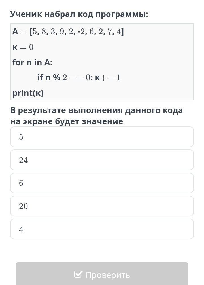Click the checkmark icon beside Проверить
The height and width of the screenshot is (285, 204).
(78, 274)
